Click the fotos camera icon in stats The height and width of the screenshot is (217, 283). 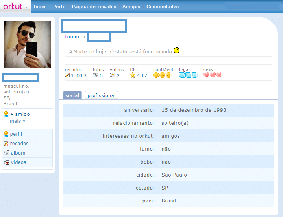(x=95, y=75)
